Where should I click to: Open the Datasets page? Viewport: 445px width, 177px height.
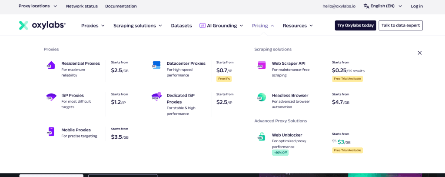(x=181, y=26)
